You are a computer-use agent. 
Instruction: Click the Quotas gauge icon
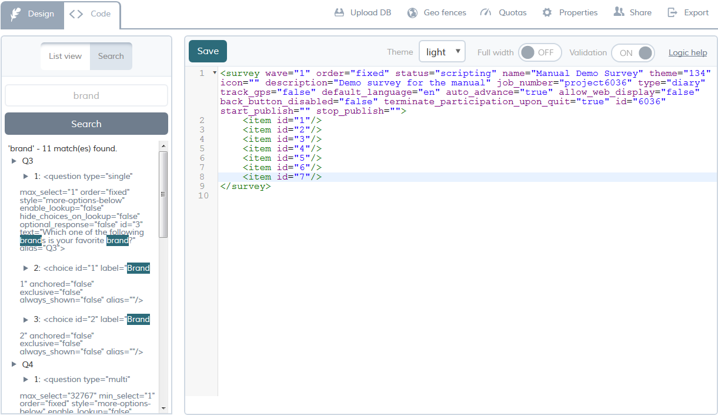click(486, 12)
